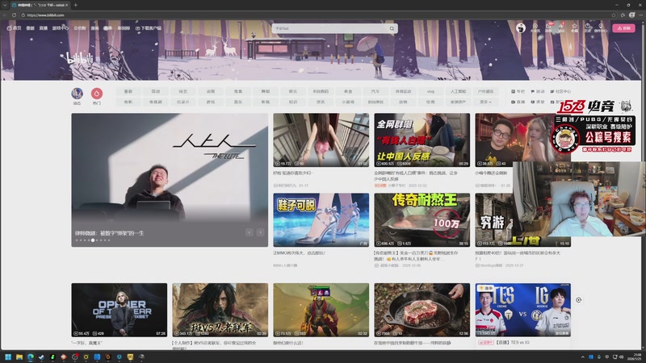Open the 音乐 category button

[238, 102]
